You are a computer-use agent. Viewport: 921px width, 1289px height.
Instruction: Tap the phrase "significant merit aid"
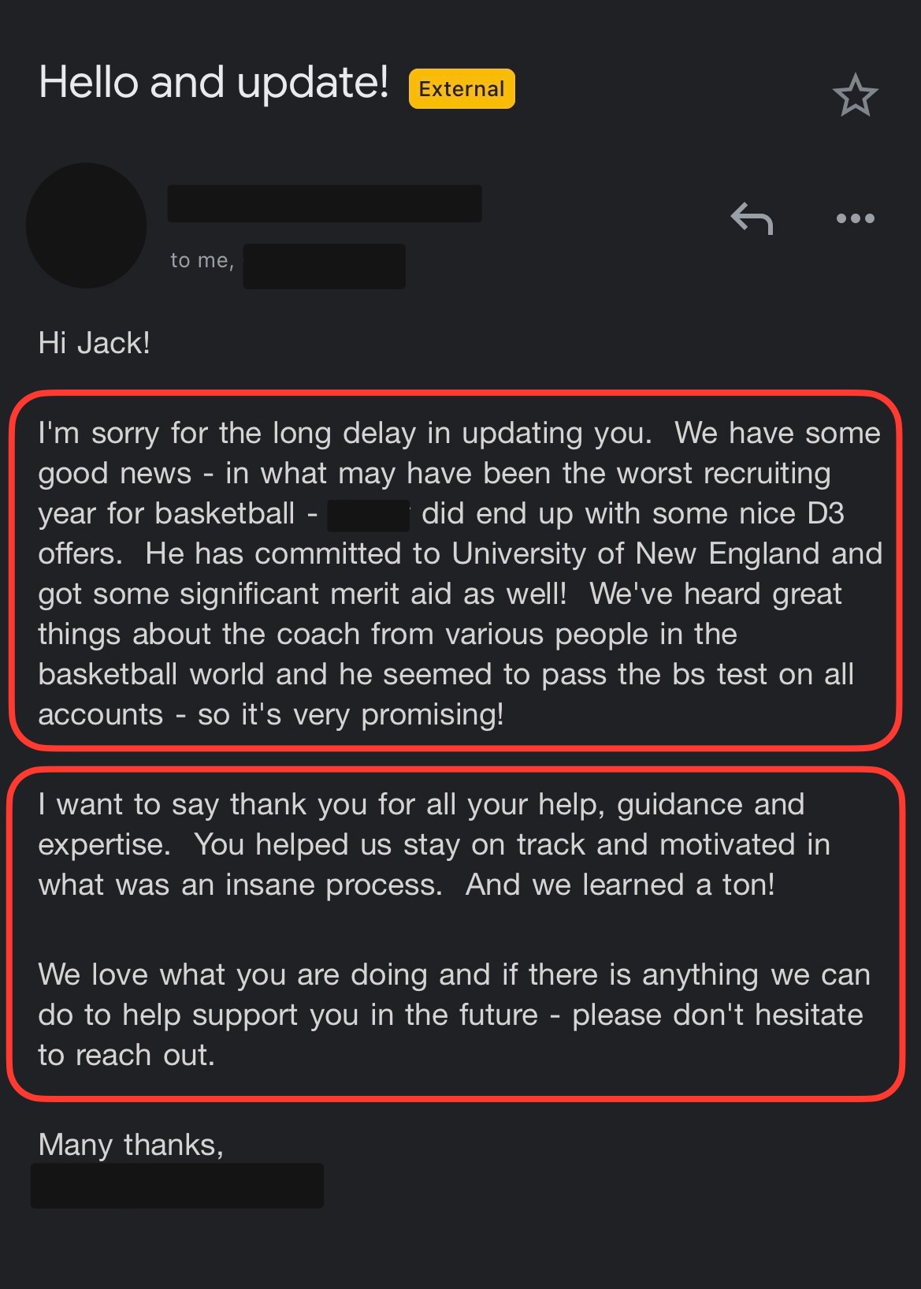coord(318,594)
